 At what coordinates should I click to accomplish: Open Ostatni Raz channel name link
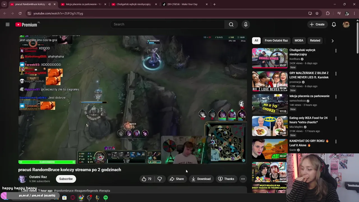tap(38, 177)
